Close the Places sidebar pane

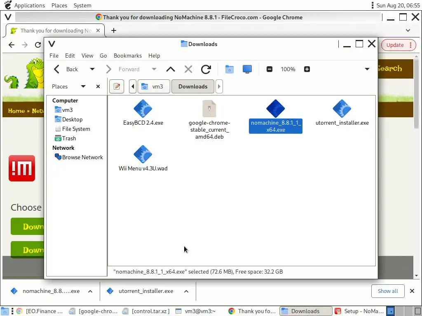coord(98,86)
